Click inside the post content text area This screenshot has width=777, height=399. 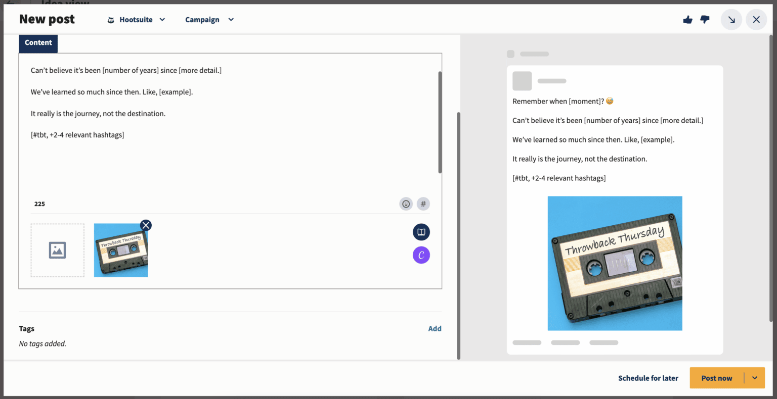[228, 162]
